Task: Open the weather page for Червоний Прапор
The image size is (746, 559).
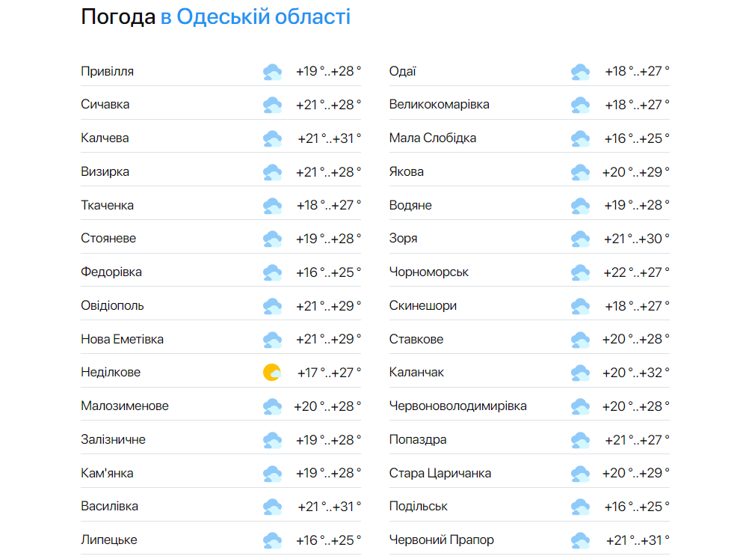Action: click(x=440, y=539)
